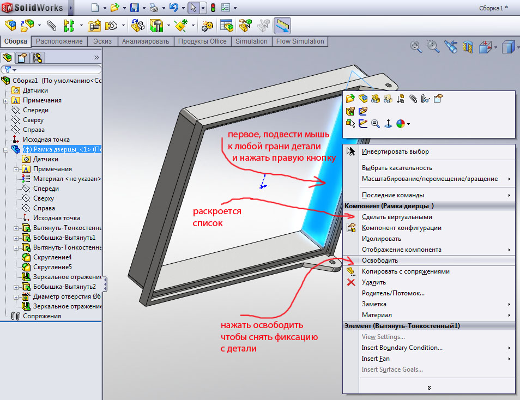520x400 pixels.
Task: Select Сопряжения in the feature tree
Action: 41,316
